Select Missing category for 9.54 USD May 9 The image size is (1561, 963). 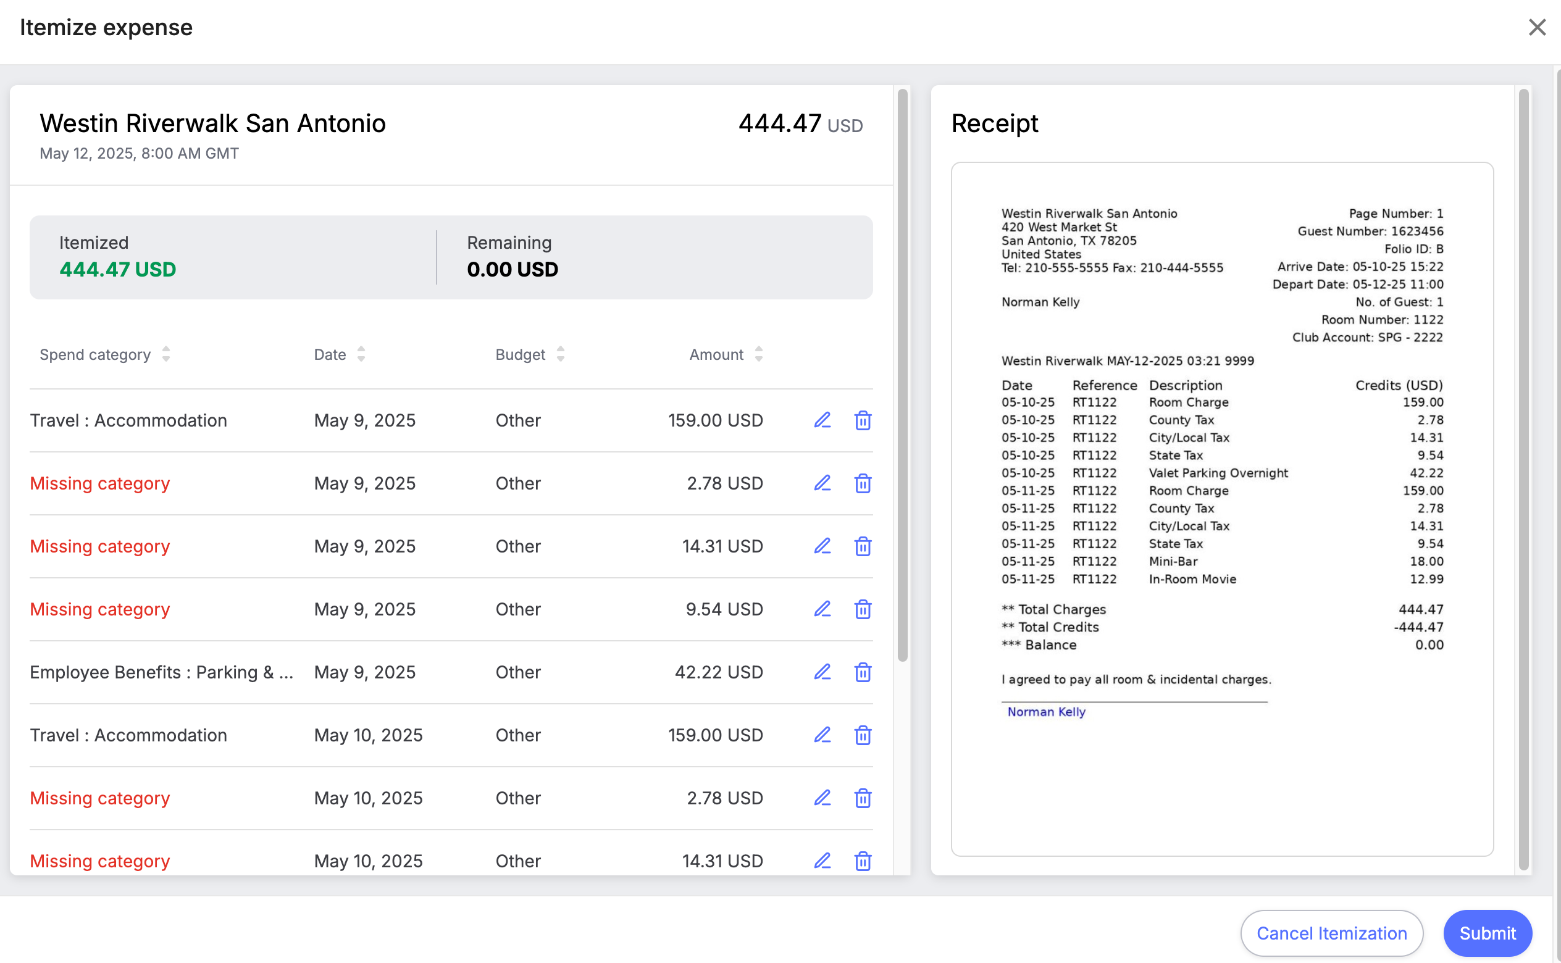tap(100, 609)
